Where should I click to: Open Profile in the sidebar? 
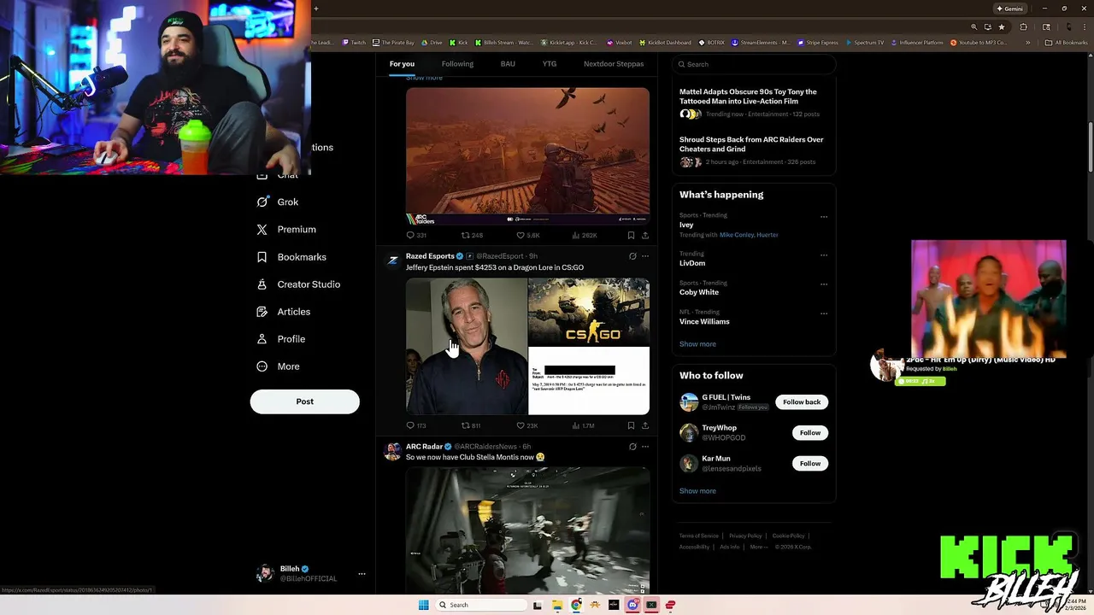(281, 339)
